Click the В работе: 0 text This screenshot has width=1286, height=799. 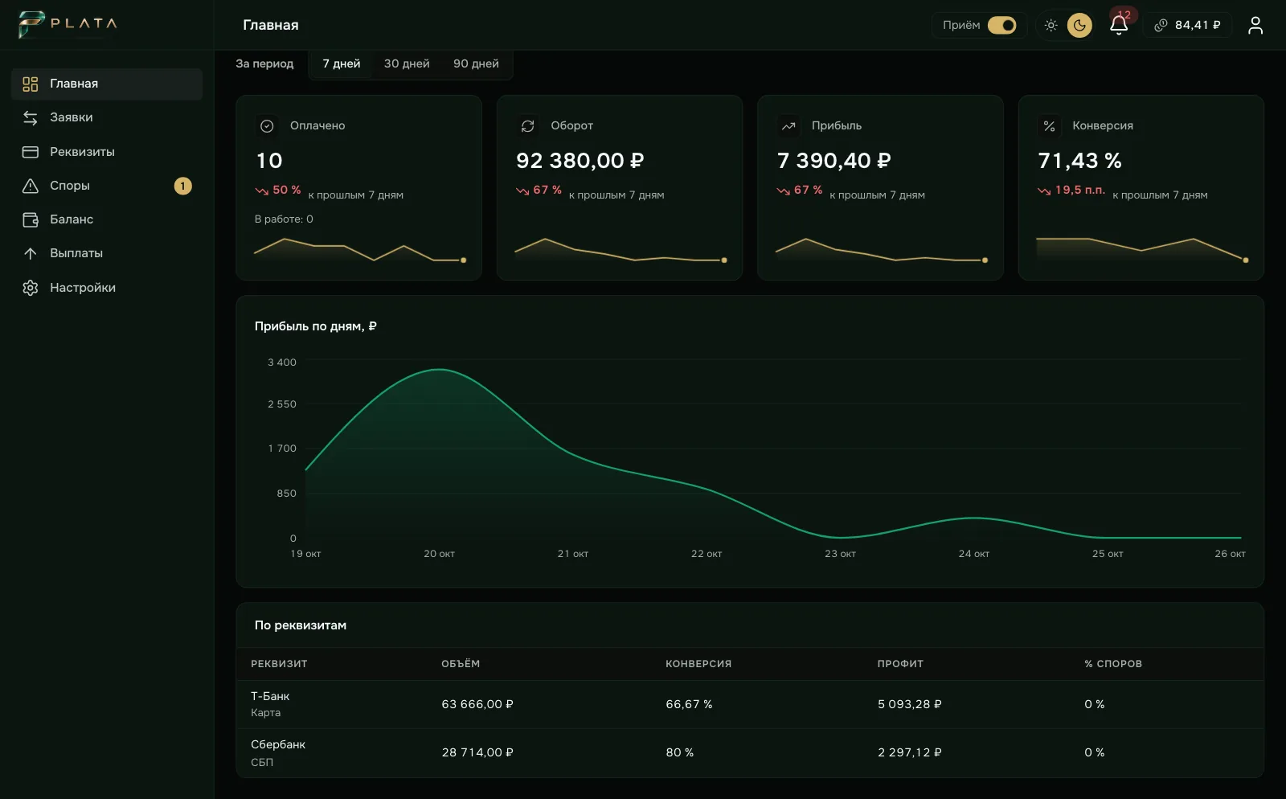[284, 219]
